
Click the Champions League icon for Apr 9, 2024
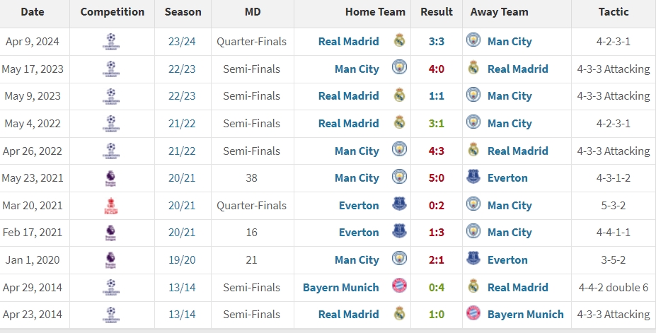click(112, 42)
